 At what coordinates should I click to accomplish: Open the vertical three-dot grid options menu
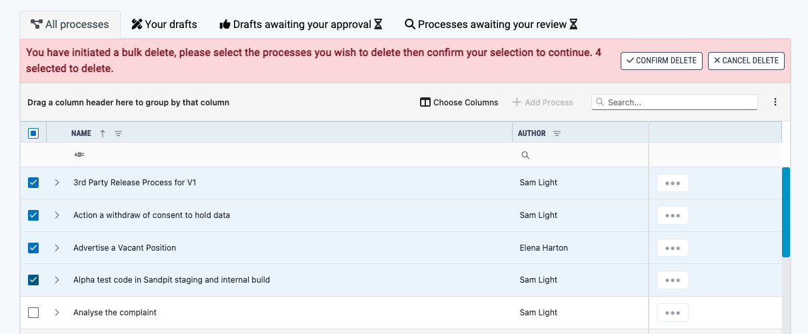pos(775,102)
